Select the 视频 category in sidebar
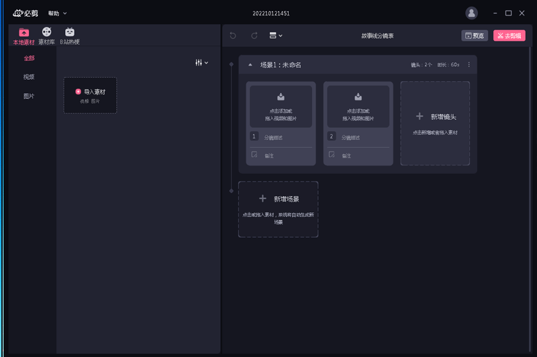This screenshot has width=537, height=357. [29, 77]
